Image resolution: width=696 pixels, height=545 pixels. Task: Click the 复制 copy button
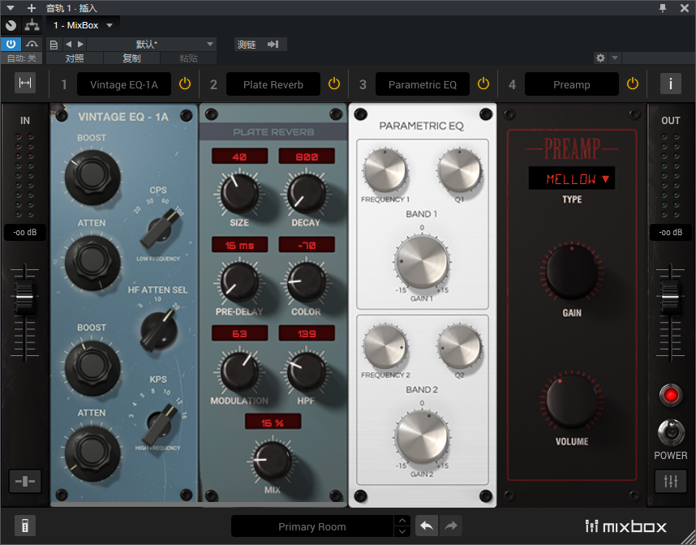[x=132, y=58]
